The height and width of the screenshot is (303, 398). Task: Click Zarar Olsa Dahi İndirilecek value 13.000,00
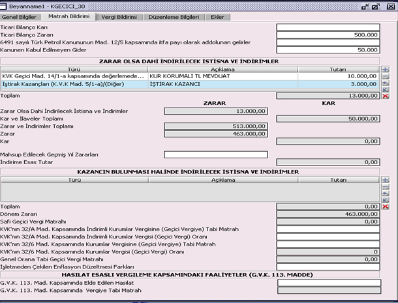216,111
